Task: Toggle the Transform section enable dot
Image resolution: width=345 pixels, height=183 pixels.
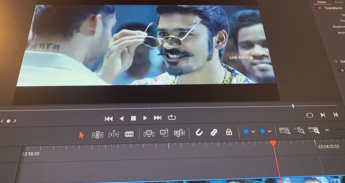Action: [319, 8]
